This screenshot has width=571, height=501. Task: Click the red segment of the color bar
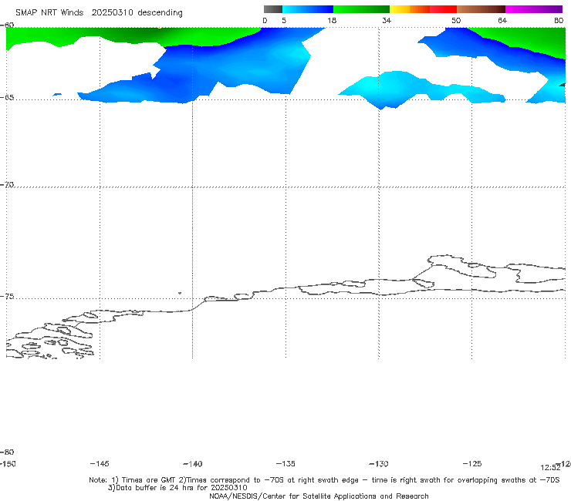[443, 9]
